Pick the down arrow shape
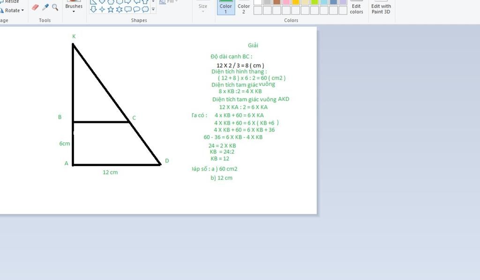Image resolution: width=480 pixels, height=280 pixels. [94, 9]
